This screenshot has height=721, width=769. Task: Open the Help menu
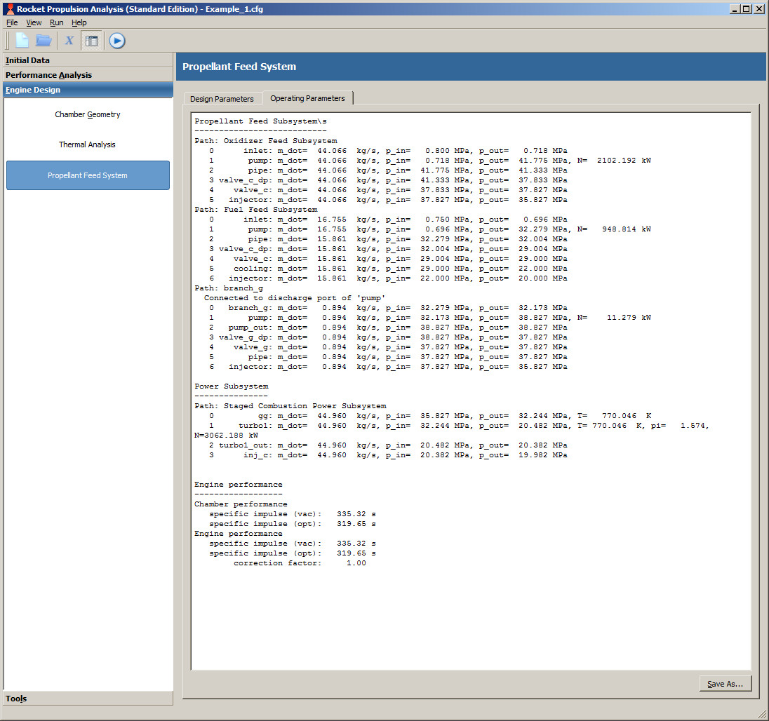point(79,22)
